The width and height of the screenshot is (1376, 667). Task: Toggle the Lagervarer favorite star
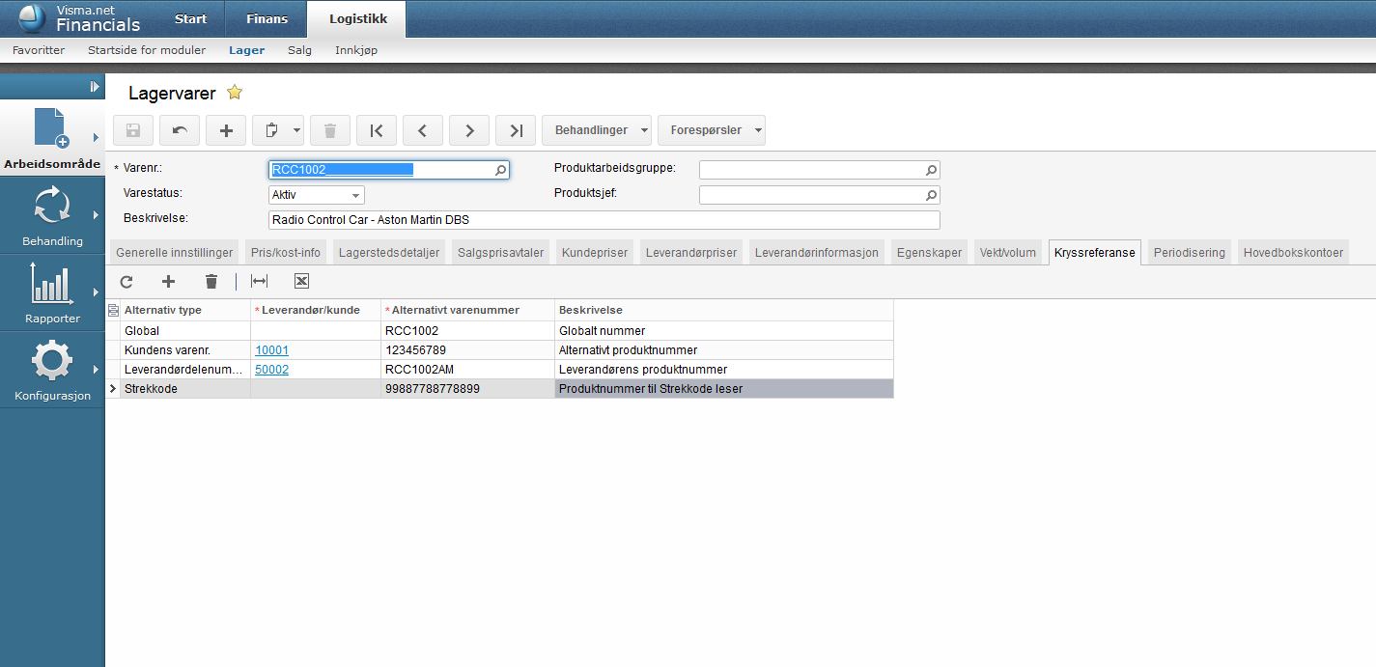[x=234, y=93]
